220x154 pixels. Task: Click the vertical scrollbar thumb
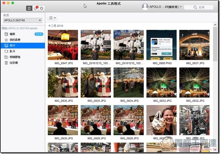[215, 44]
